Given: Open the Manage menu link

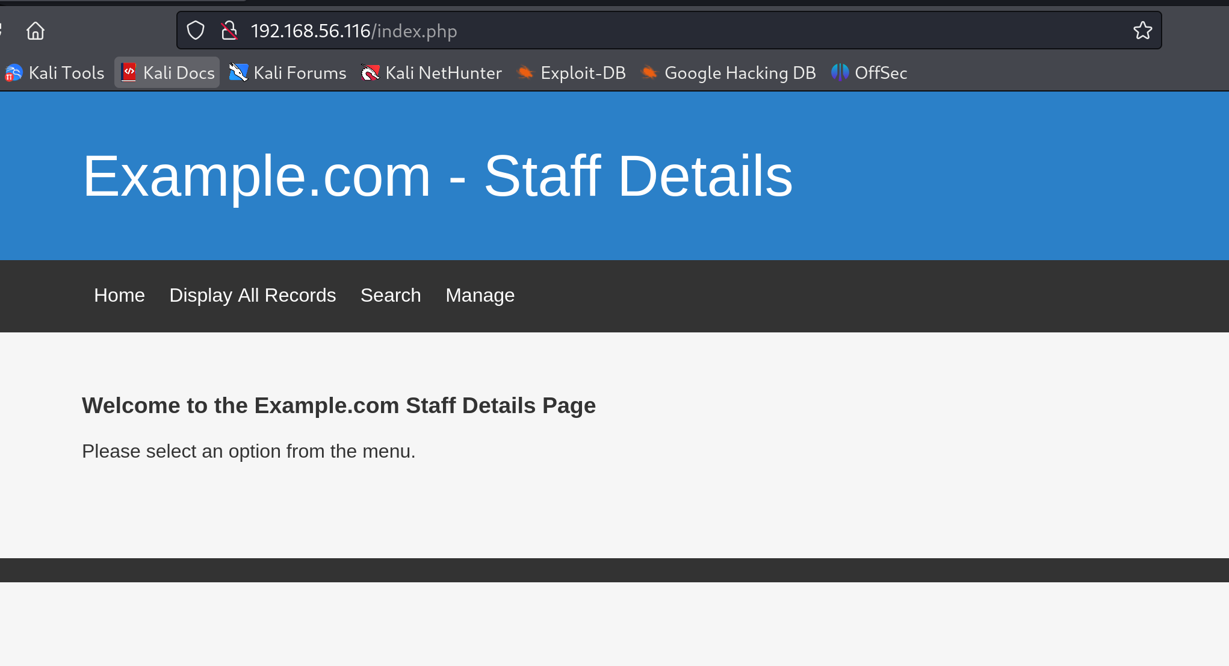Looking at the screenshot, I should (x=480, y=296).
